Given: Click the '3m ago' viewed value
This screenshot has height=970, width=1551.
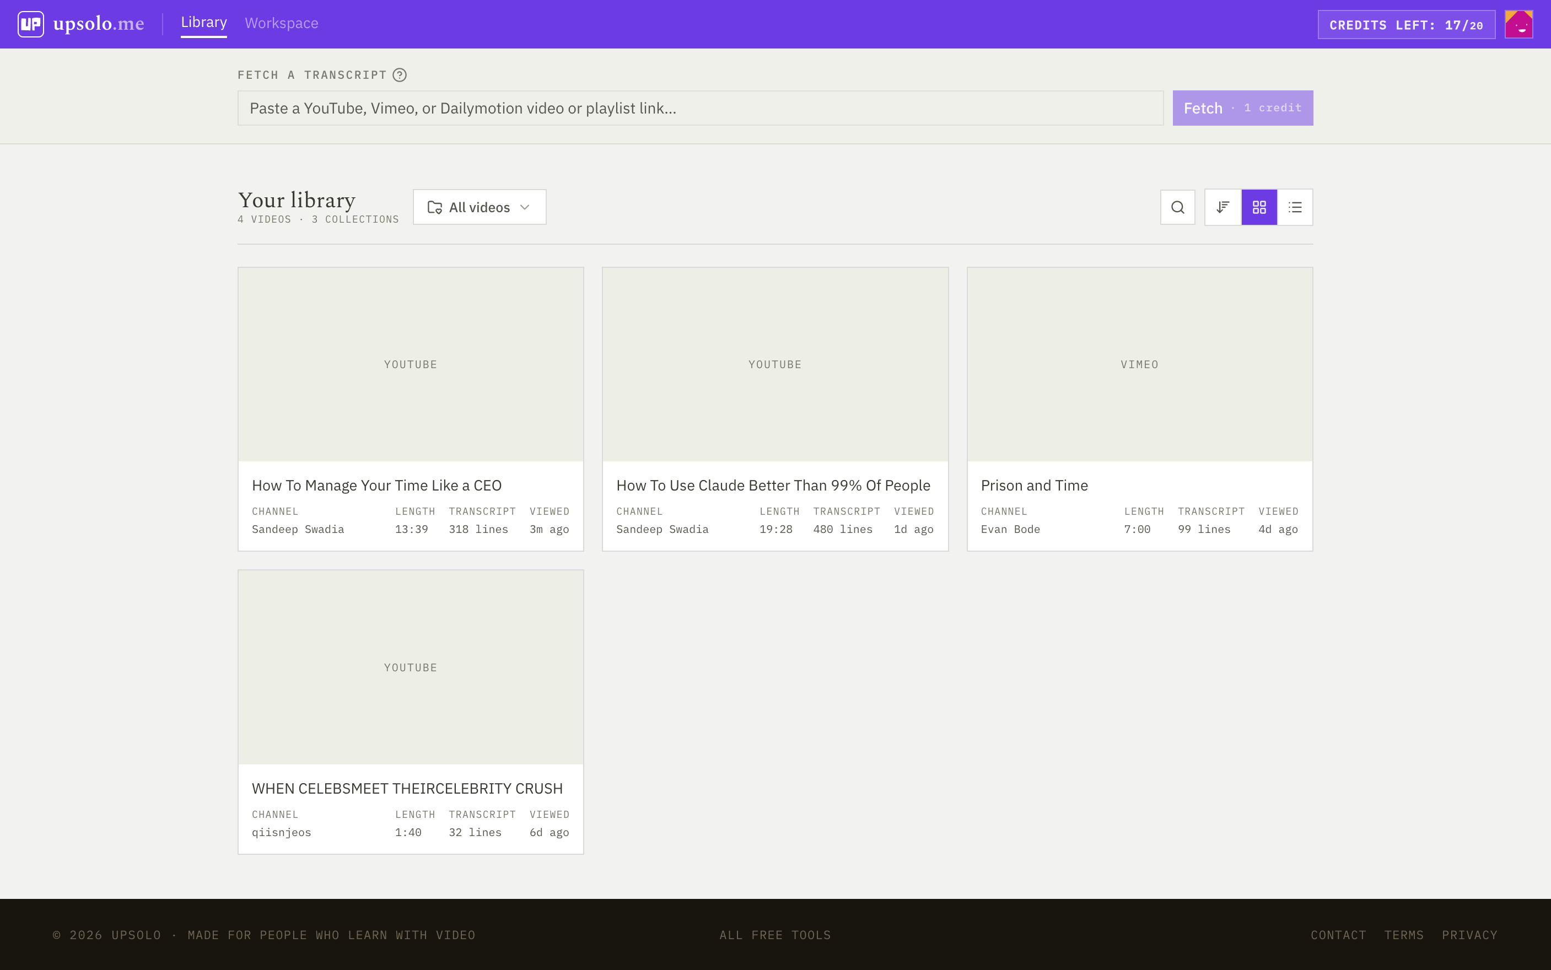Looking at the screenshot, I should (x=549, y=529).
